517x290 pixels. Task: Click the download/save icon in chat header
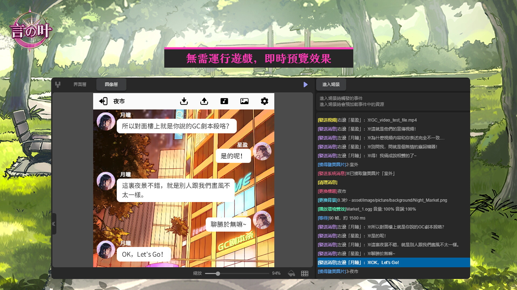[x=184, y=101]
